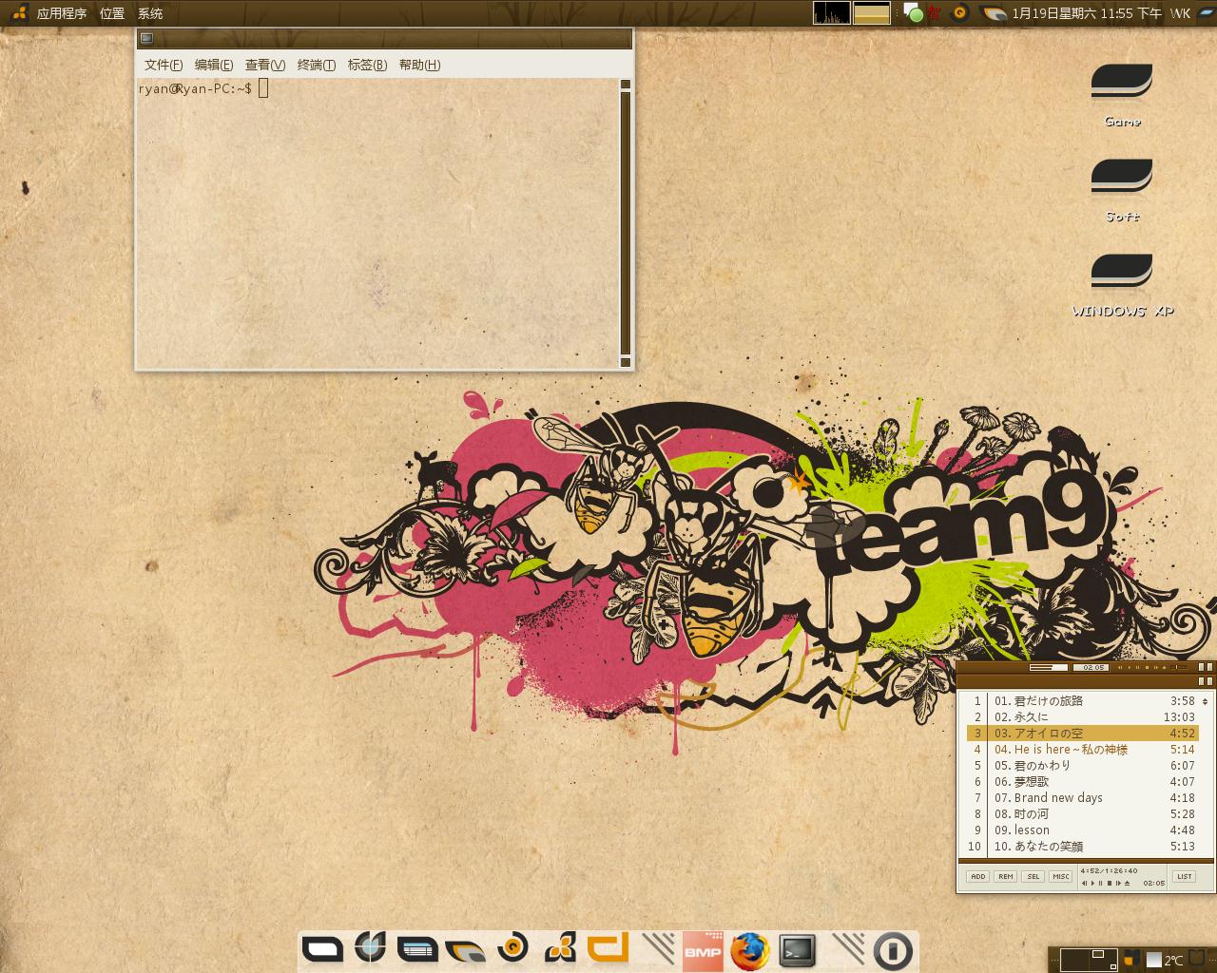Select track 09. lesson
Screen dimensions: 1217x973
pyautogui.click(x=1082, y=830)
